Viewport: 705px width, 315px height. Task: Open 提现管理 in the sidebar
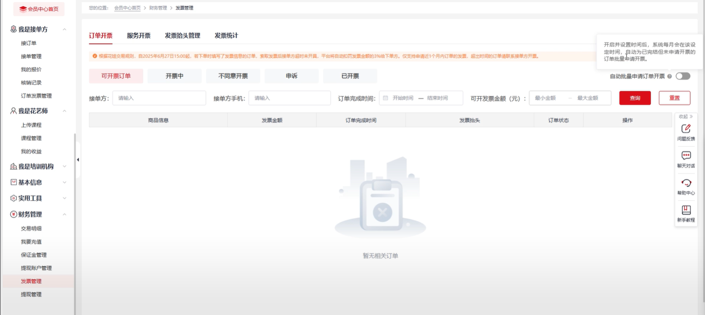point(31,294)
